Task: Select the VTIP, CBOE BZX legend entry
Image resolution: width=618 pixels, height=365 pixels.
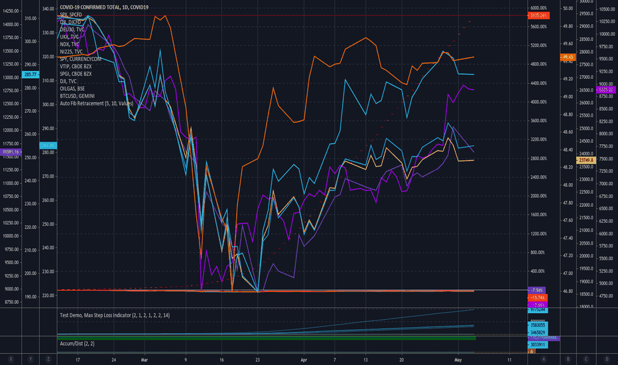Action: click(76, 66)
